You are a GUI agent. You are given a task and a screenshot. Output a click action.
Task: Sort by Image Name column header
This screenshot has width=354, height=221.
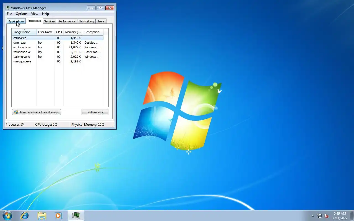tap(24, 32)
